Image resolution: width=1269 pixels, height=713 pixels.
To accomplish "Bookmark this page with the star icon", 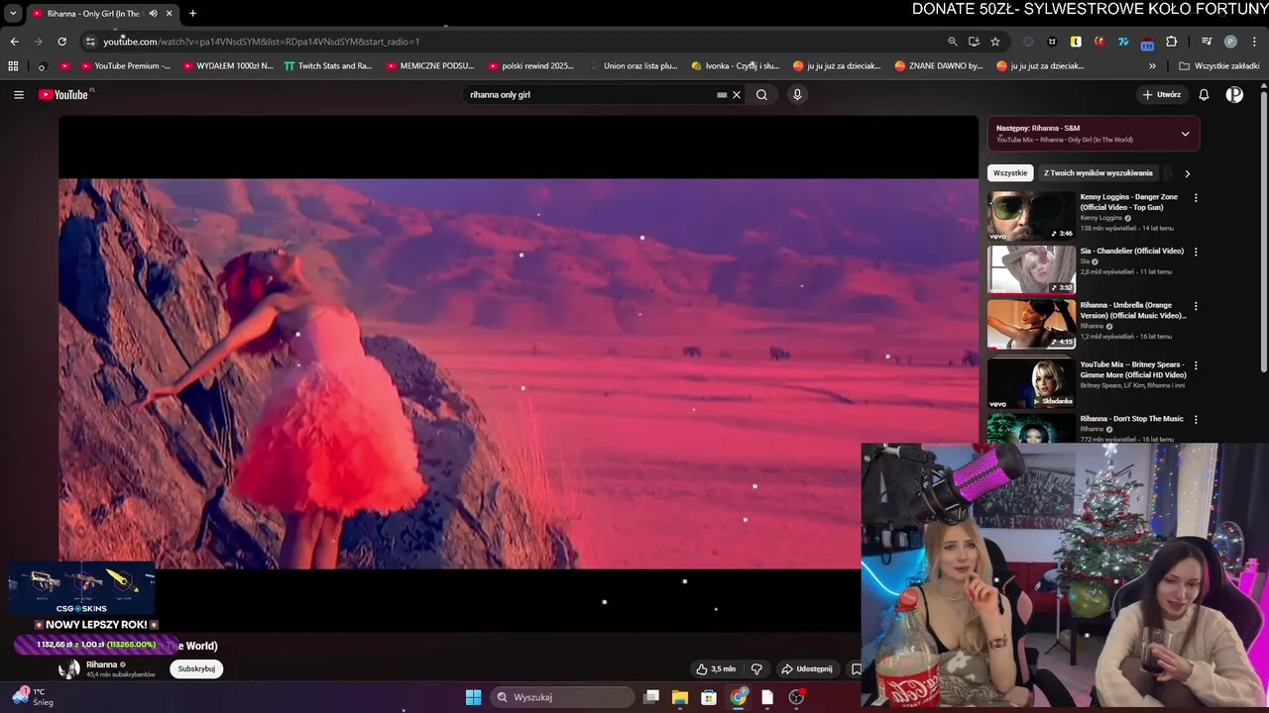I will 995,42.
